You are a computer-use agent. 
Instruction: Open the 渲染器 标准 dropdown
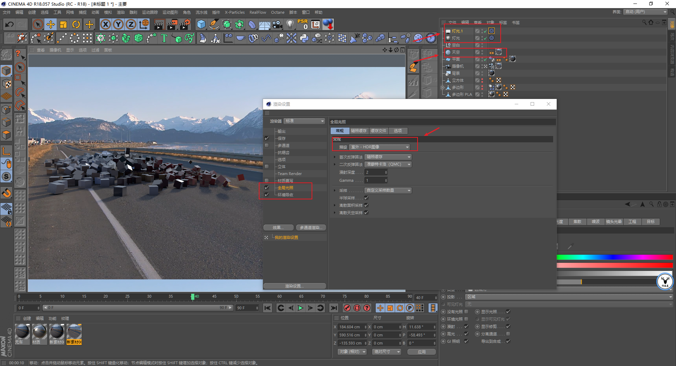point(304,121)
